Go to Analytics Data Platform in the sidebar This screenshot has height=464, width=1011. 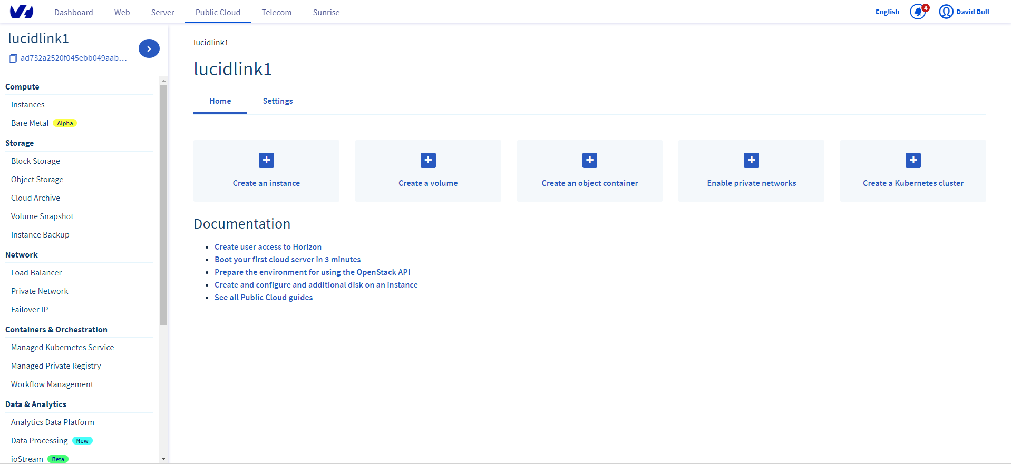pos(53,422)
